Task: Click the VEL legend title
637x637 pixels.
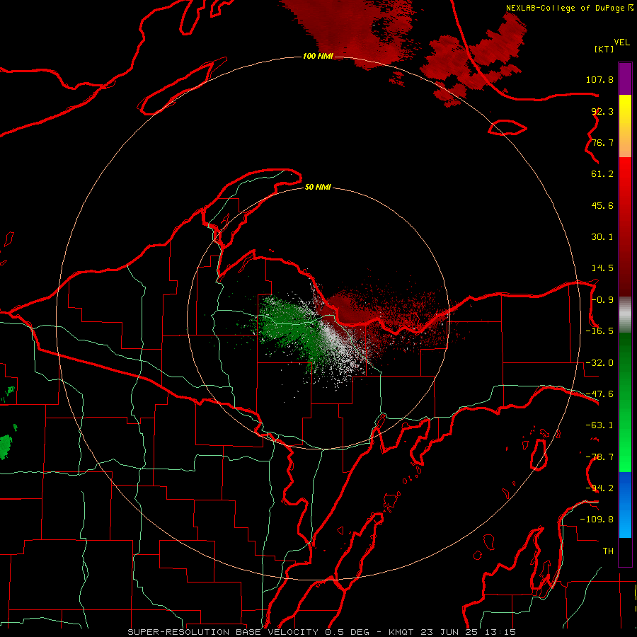Action: coord(621,42)
